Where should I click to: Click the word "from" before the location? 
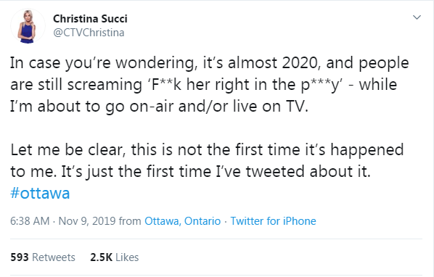coord(130,221)
